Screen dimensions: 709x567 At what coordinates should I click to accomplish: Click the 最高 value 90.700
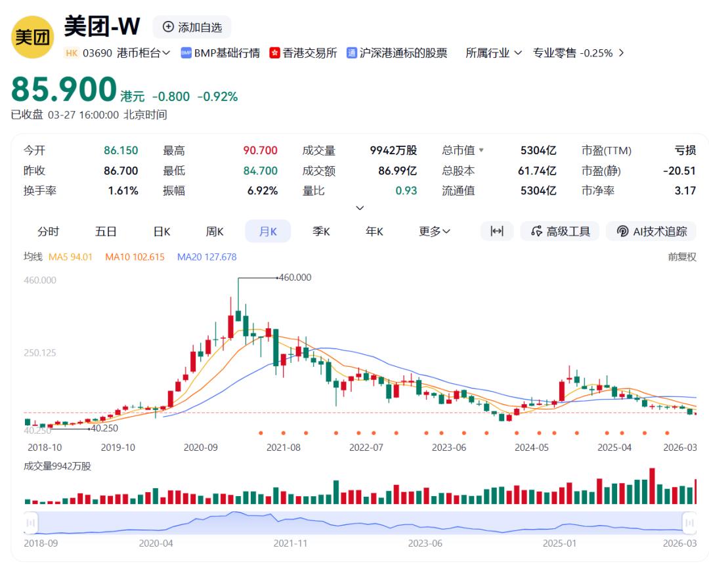point(261,150)
